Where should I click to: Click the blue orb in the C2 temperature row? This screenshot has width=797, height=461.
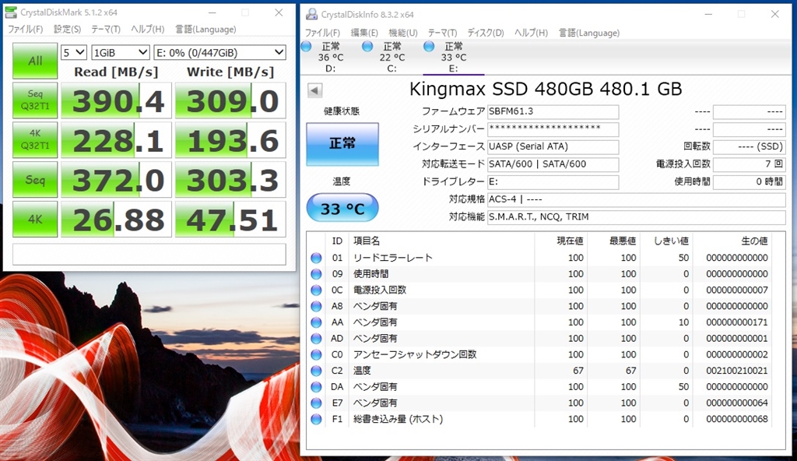(316, 371)
